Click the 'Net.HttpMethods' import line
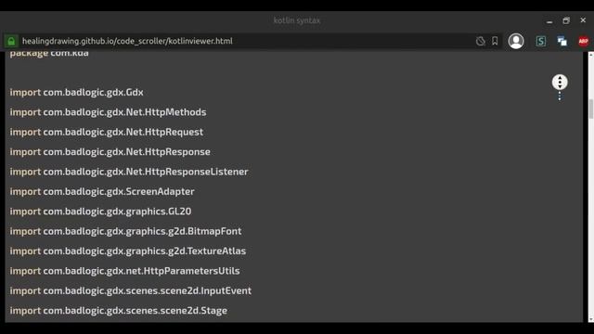This screenshot has height=334, width=594. point(108,112)
